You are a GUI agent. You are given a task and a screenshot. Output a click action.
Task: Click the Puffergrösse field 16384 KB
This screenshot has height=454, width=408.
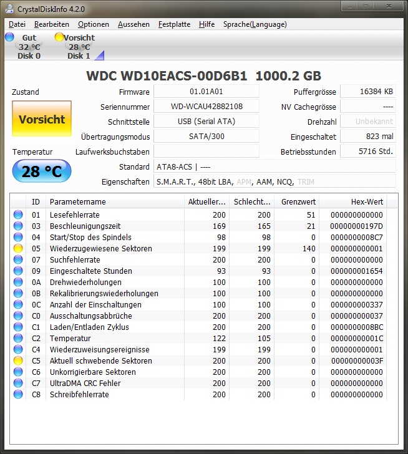pyautogui.click(x=367, y=92)
